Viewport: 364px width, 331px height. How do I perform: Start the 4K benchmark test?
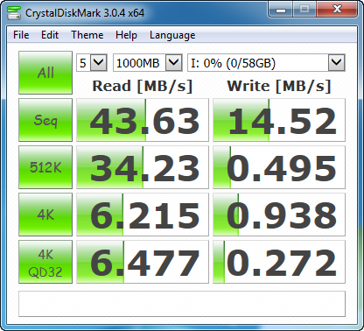click(x=45, y=215)
